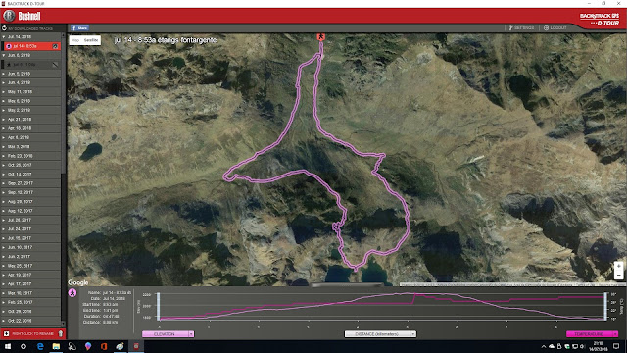This screenshot has height=353, width=627.
Task: Expand the Oct. 22, 2016 group
Action: (4, 321)
